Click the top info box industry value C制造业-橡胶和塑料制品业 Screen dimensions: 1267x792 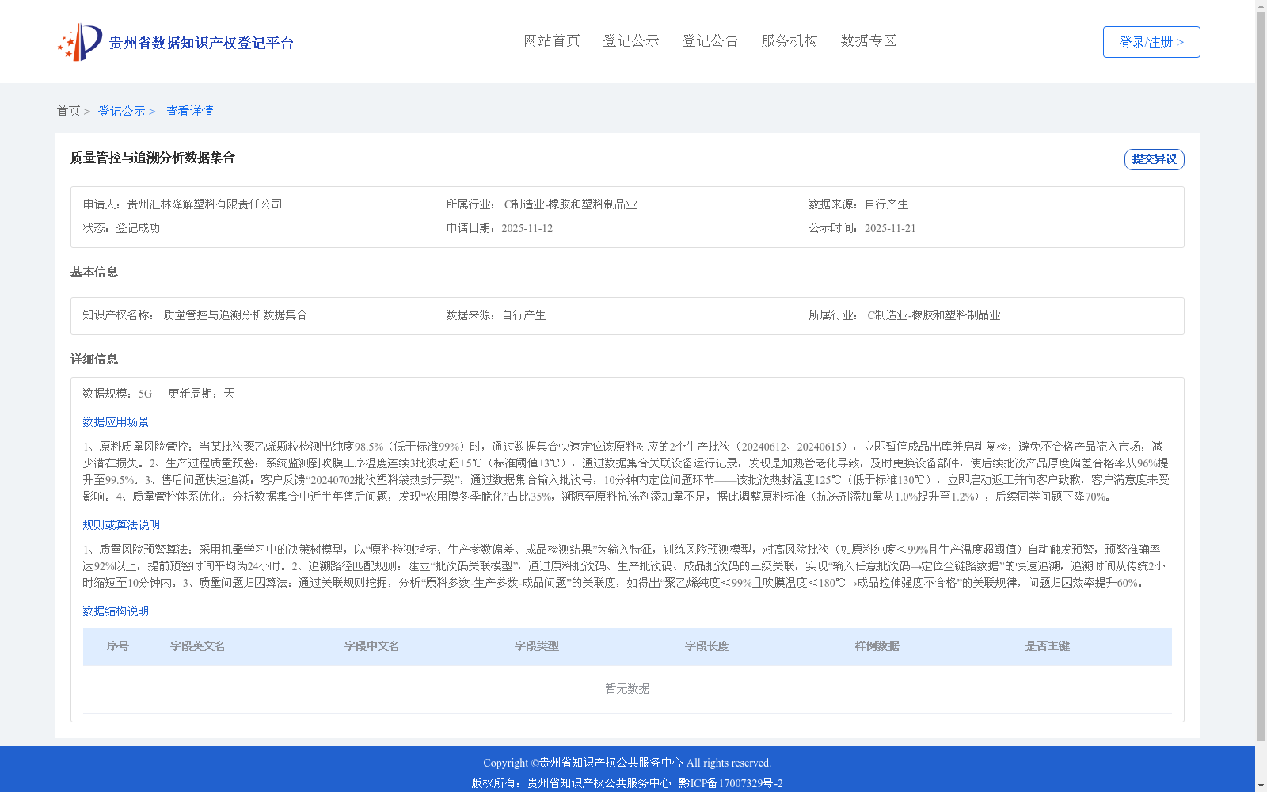click(570, 204)
